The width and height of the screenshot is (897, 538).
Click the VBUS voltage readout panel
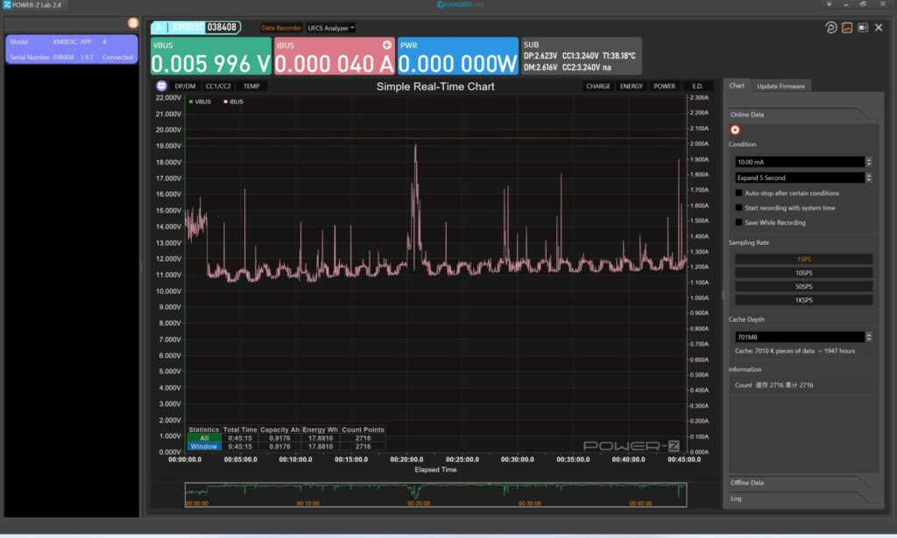tap(211, 56)
